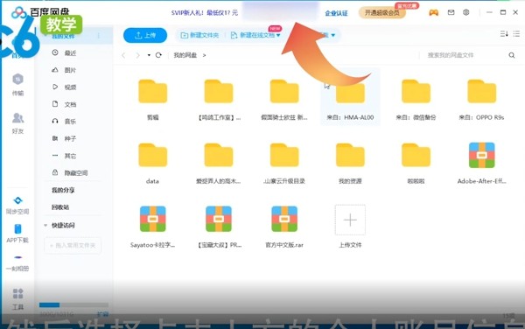Select the 来自：微信备份 folder
Viewport: 525px width, 329px height.
click(416, 100)
